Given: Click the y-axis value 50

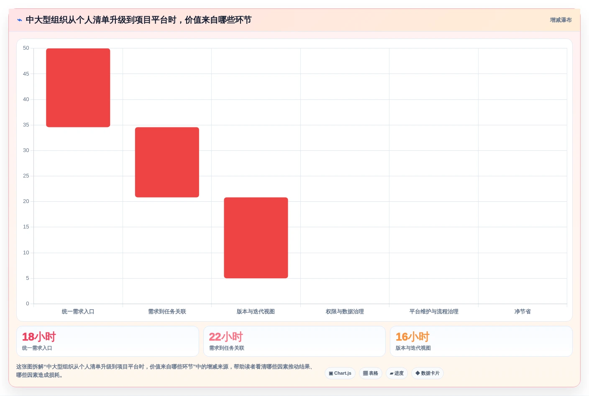Looking at the screenshot, I should tap(26, 48).
